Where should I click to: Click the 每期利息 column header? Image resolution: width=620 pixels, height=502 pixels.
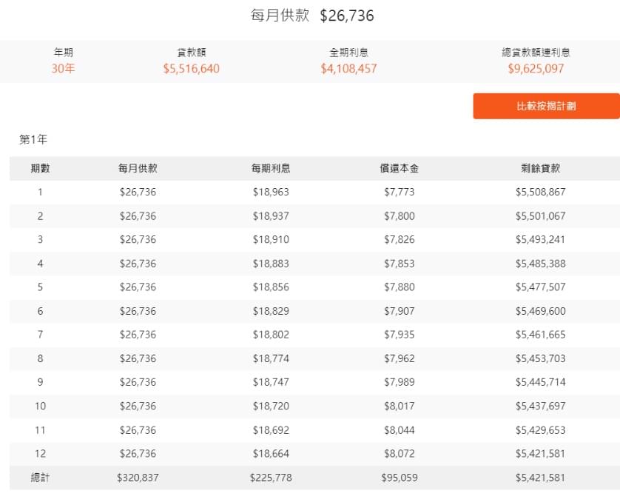point(271,168)
